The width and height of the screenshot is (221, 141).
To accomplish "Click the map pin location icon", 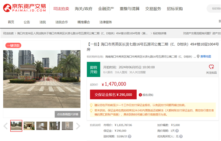I will pos(198,56).
